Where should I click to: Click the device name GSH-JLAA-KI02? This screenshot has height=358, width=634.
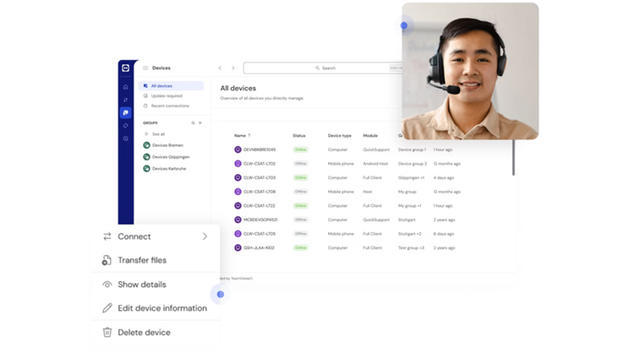pos(259,247)
